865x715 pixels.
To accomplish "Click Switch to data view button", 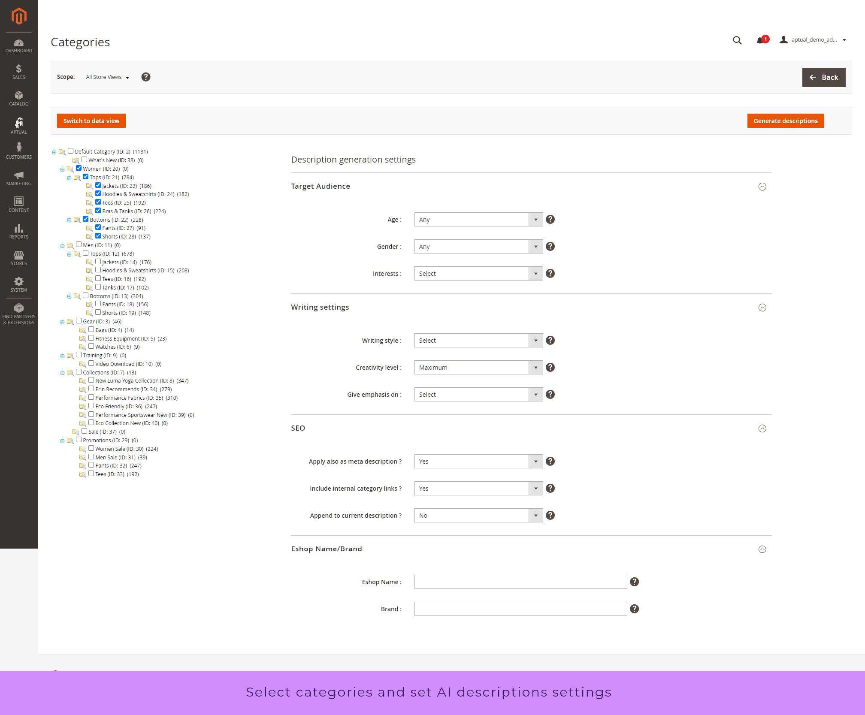I will click(91, 121).
